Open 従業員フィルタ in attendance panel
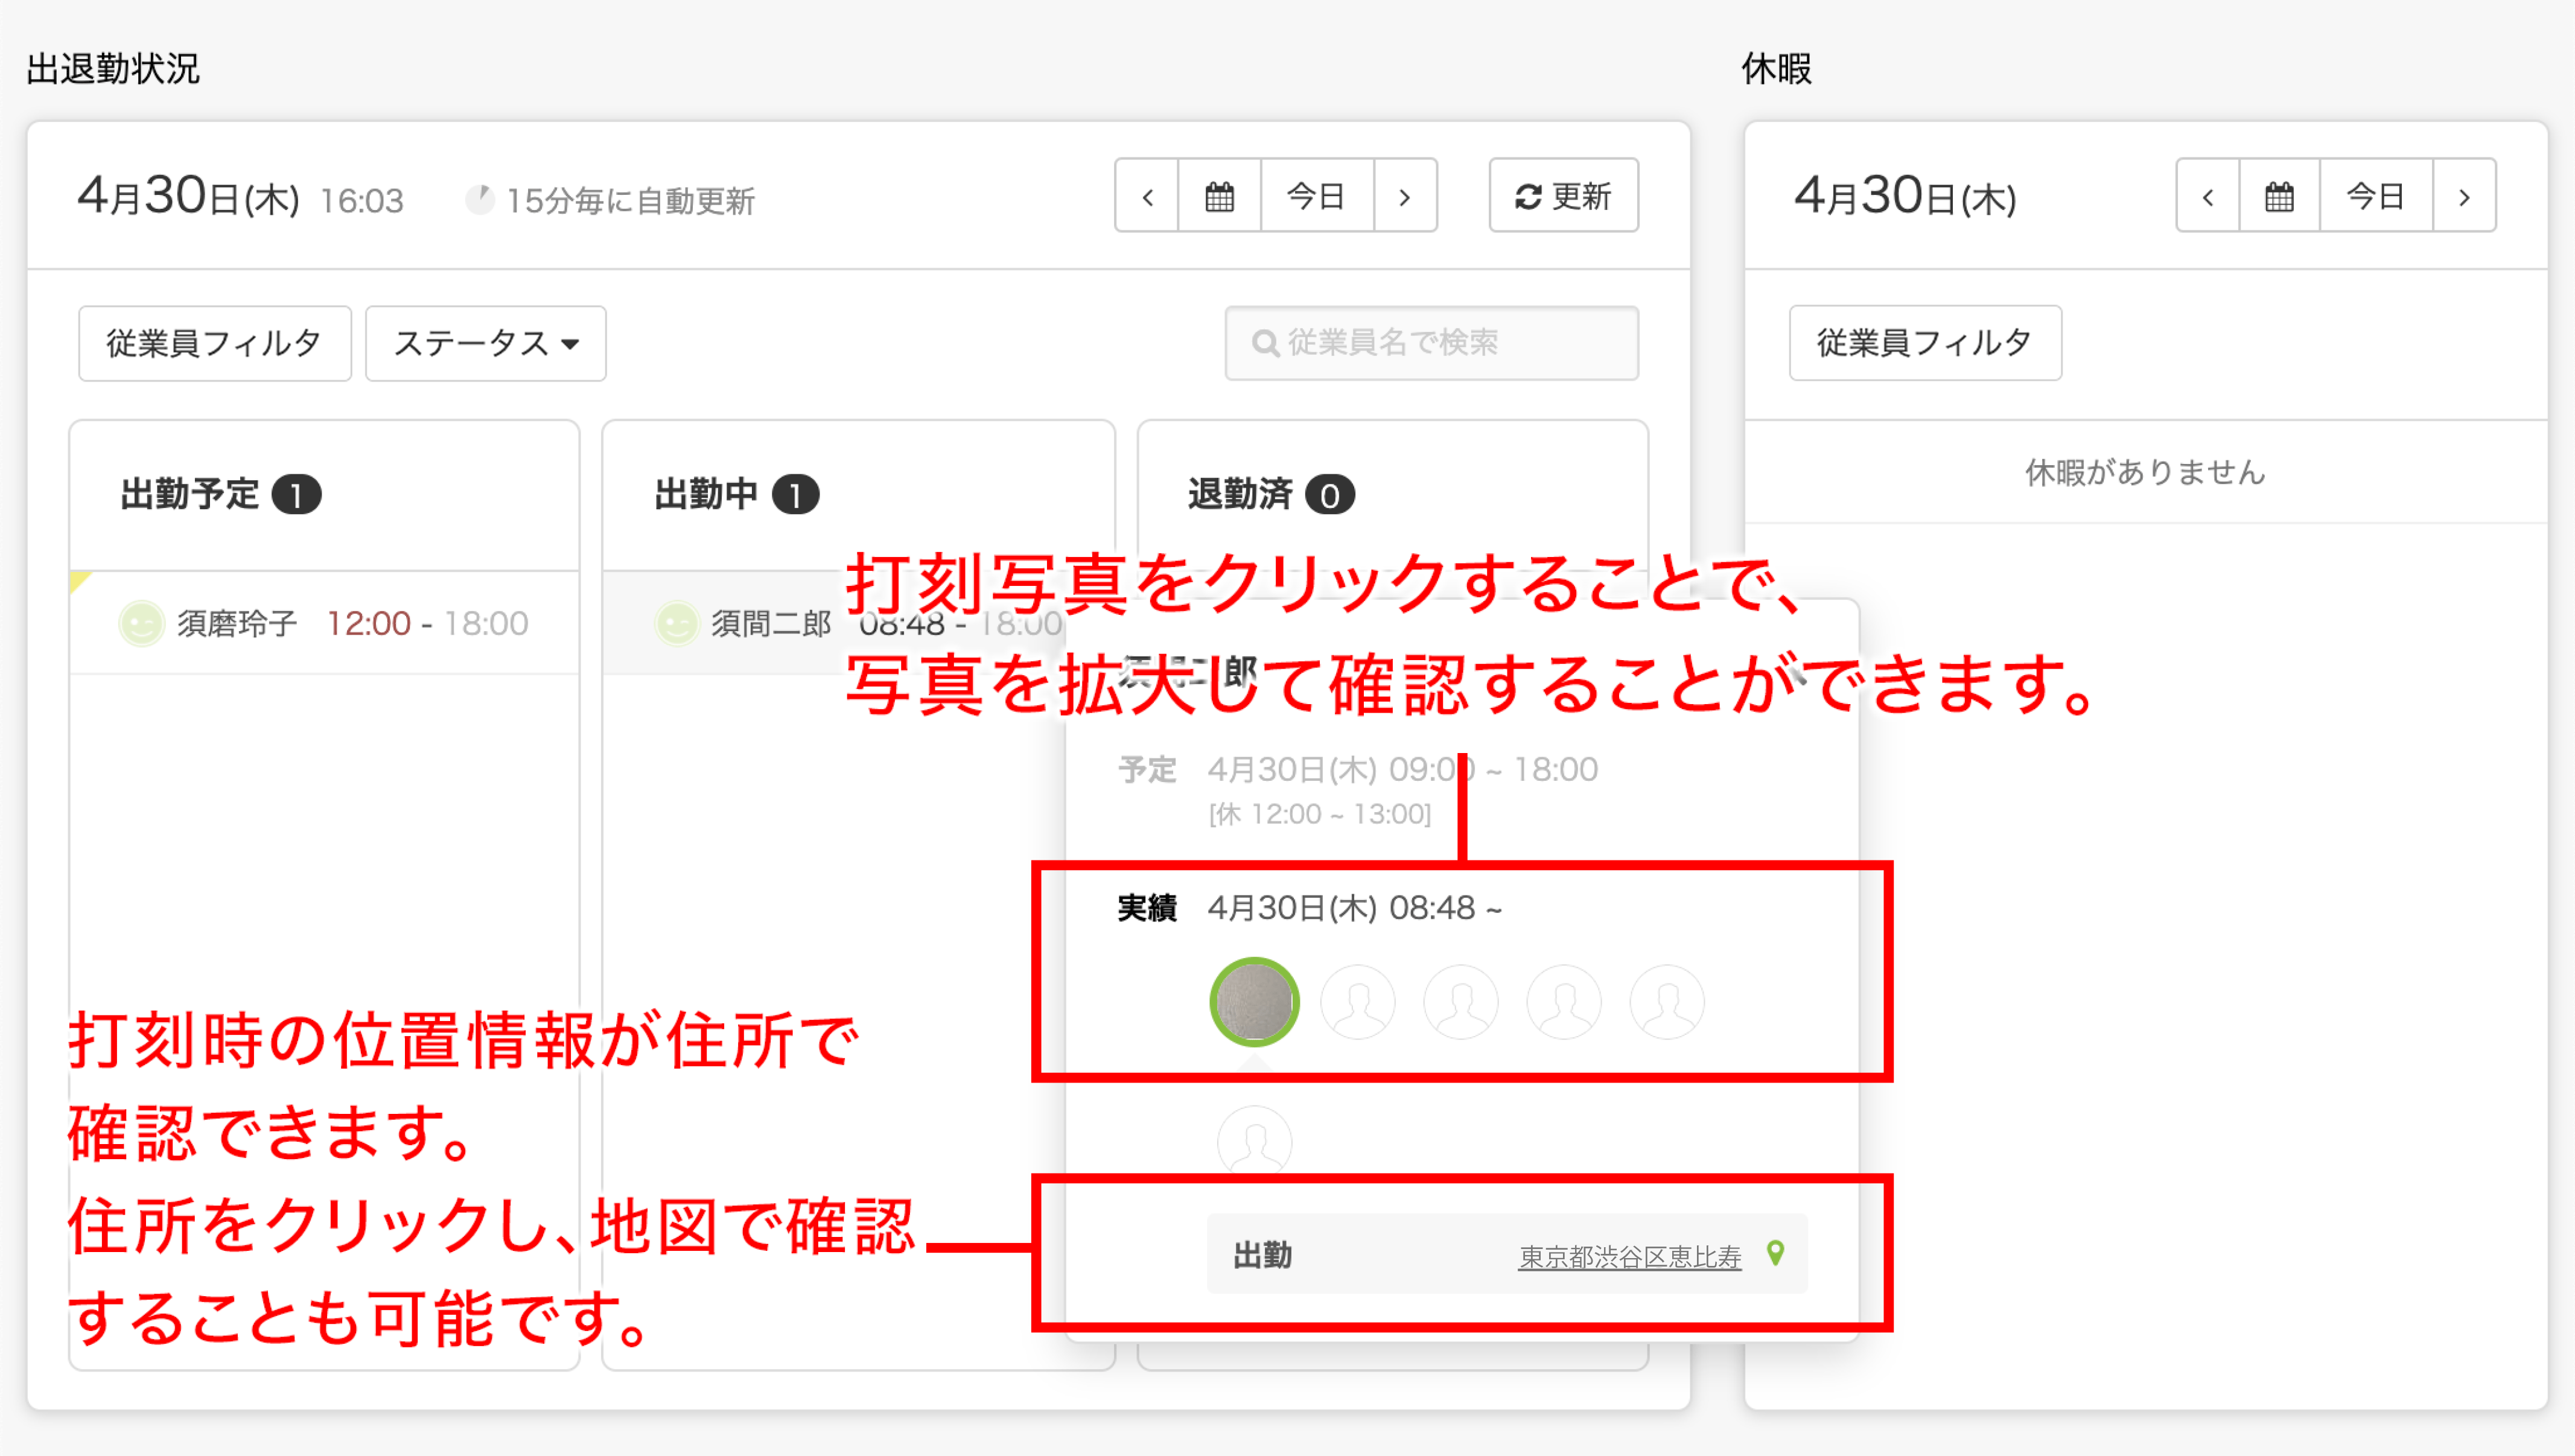The width and height of the screenshot is (2575, 1456). (x=214, y=344)
